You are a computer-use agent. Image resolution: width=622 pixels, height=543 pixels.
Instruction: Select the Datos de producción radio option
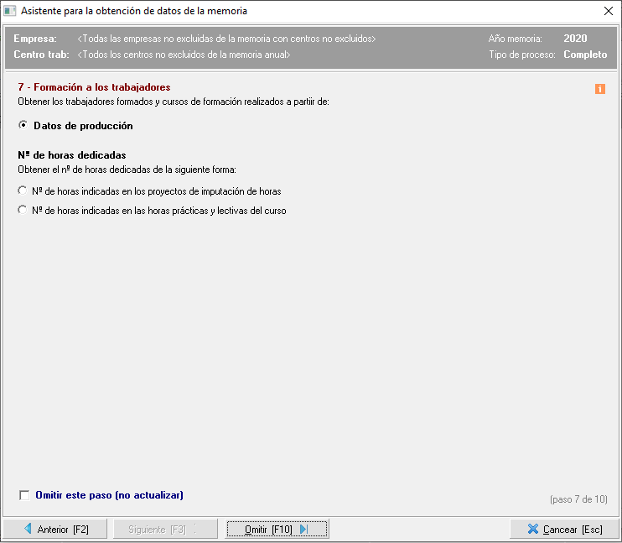(23, 126)
